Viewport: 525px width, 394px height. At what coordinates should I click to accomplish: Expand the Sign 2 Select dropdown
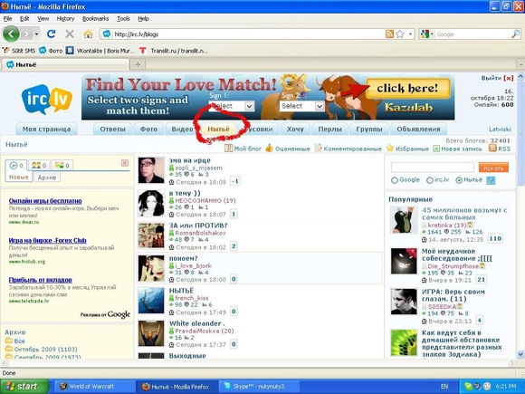point(301,106)
